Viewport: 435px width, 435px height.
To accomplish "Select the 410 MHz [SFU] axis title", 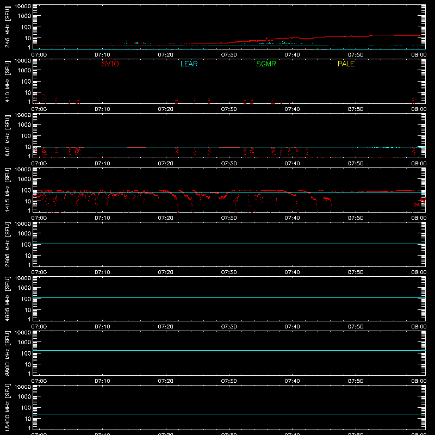I will pyautogui.click(x=7, y=81).
